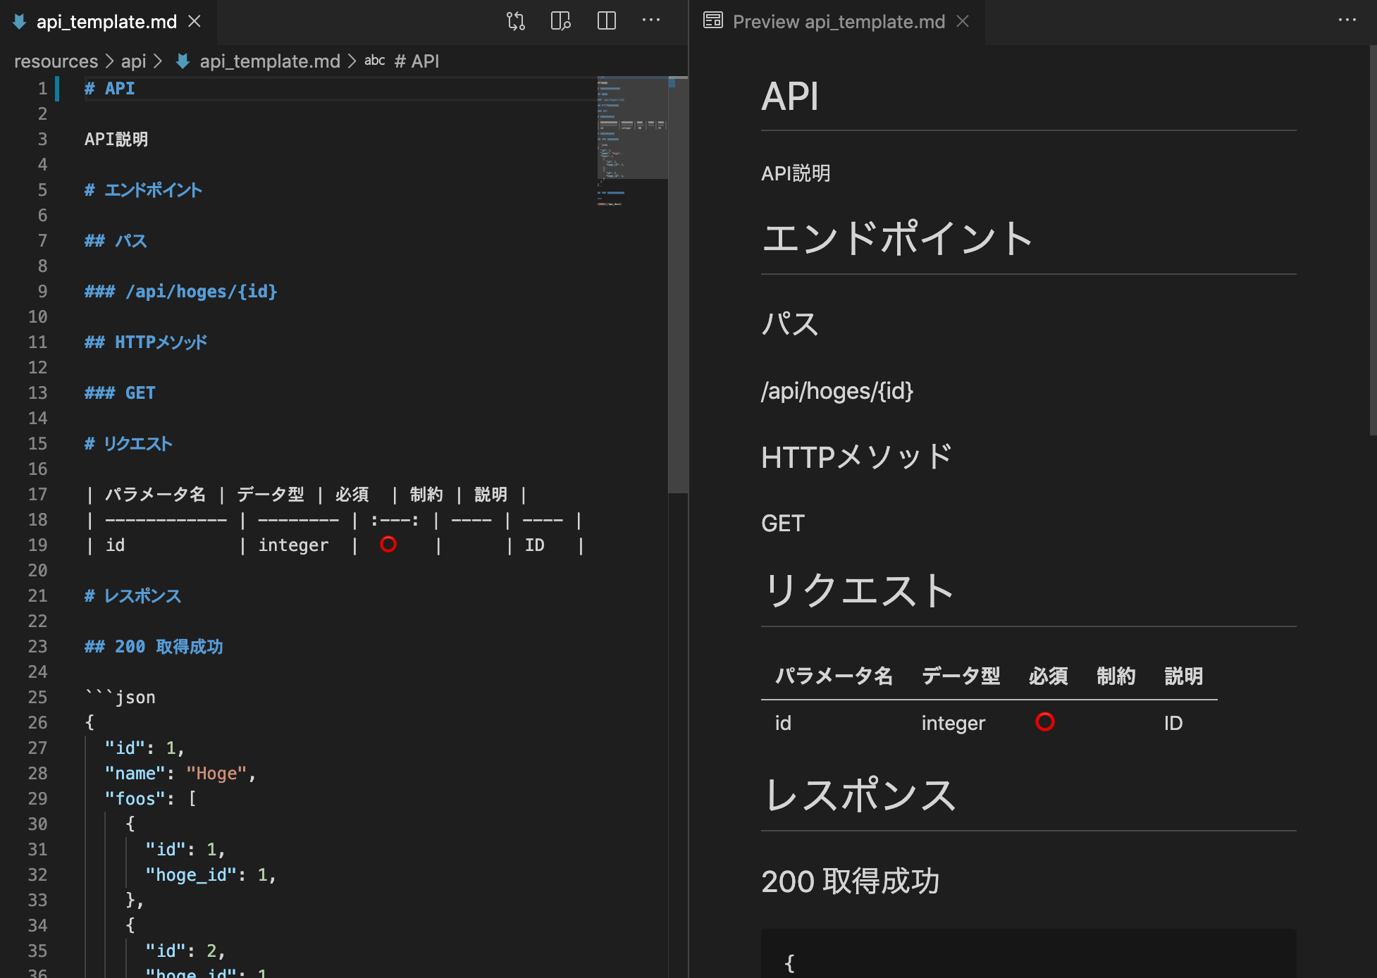Click the markdown file icon on editor tab

tap(20, 22)
